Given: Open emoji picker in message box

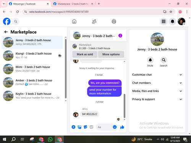Looking at the screenshot, I should (115, 127).
